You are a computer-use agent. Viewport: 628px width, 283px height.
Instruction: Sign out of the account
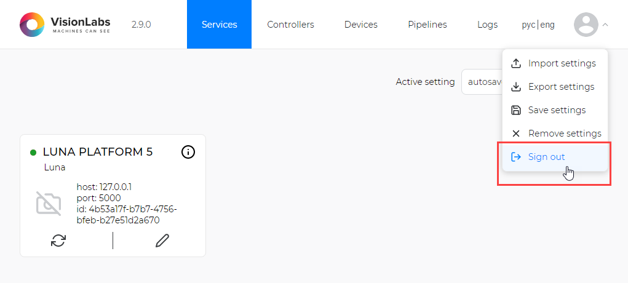(555, 157)
